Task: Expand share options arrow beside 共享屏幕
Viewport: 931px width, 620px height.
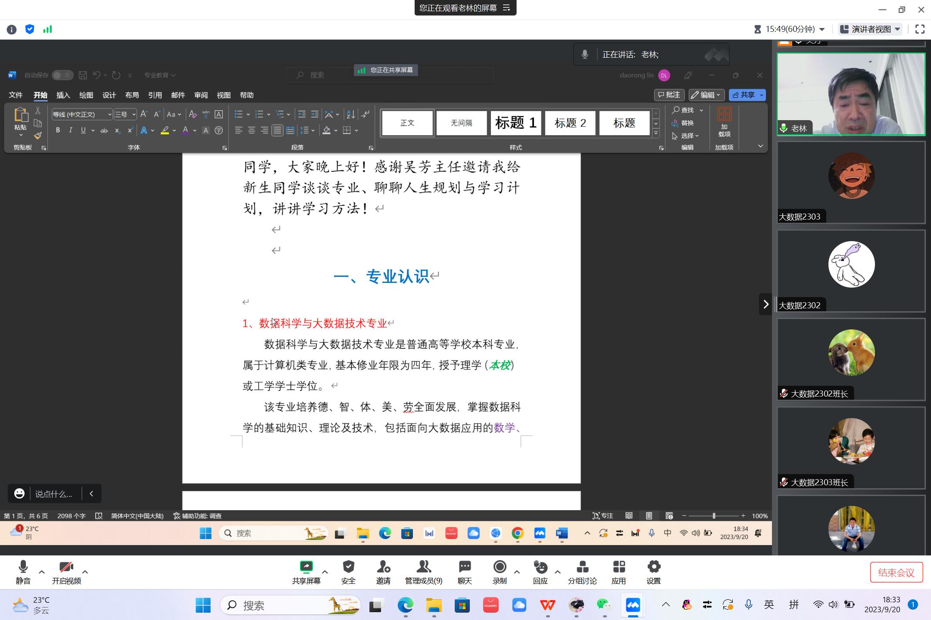Action: tap(325, 572)
